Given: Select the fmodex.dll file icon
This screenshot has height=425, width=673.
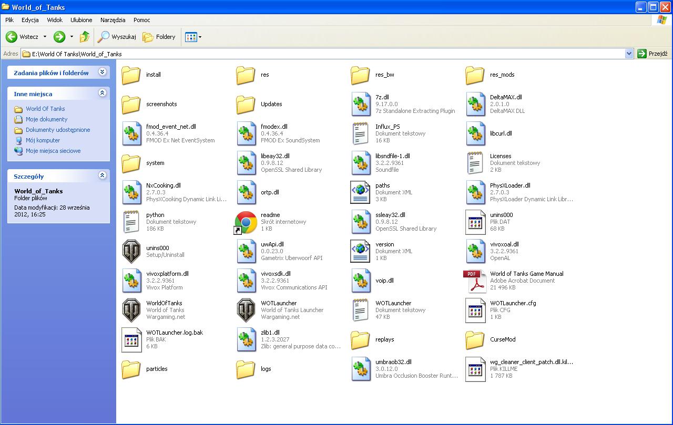Looking at the screenshot, I should tap(246, 134).
